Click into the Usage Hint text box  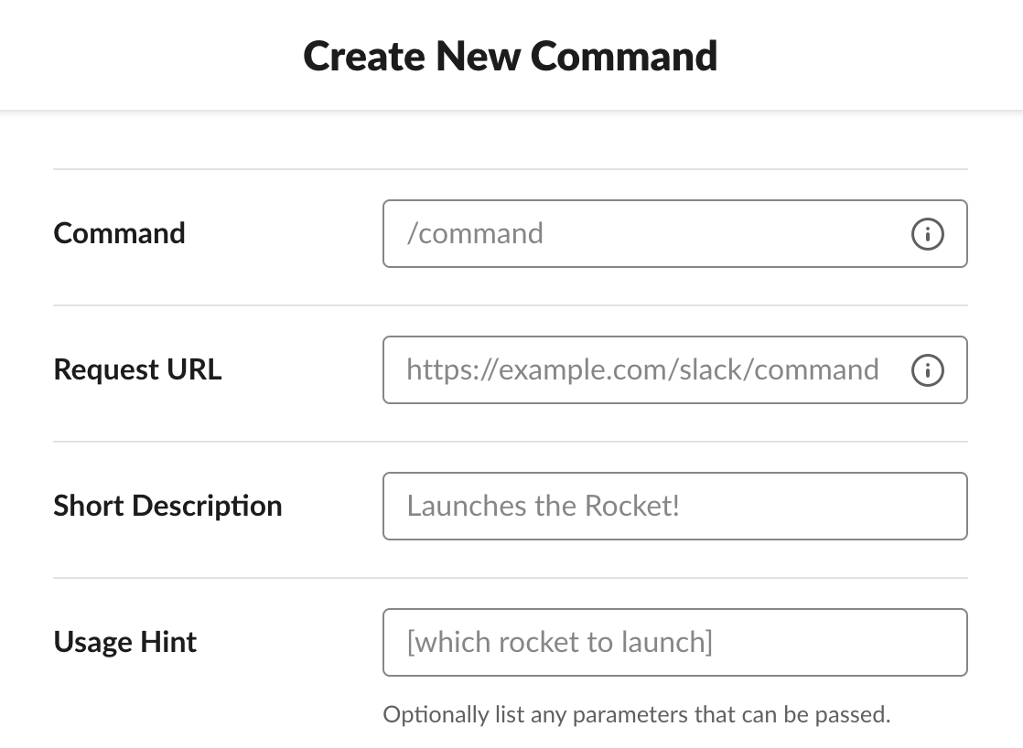(674, 642)
